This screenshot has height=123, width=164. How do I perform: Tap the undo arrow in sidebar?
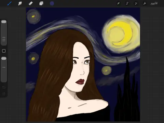pos(4,87)
